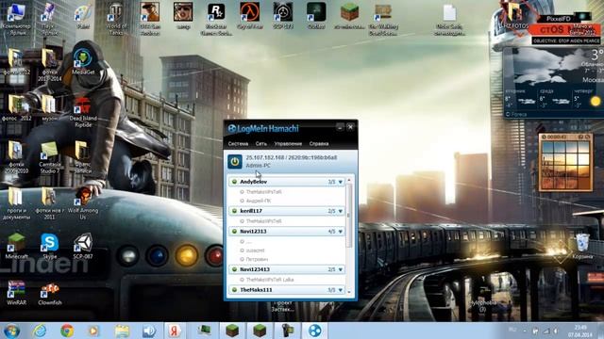The height and width of the screenshot is (339, 604).
Task: Open WinRAR desktop shortcut
Action: click(x=17, y=293)
